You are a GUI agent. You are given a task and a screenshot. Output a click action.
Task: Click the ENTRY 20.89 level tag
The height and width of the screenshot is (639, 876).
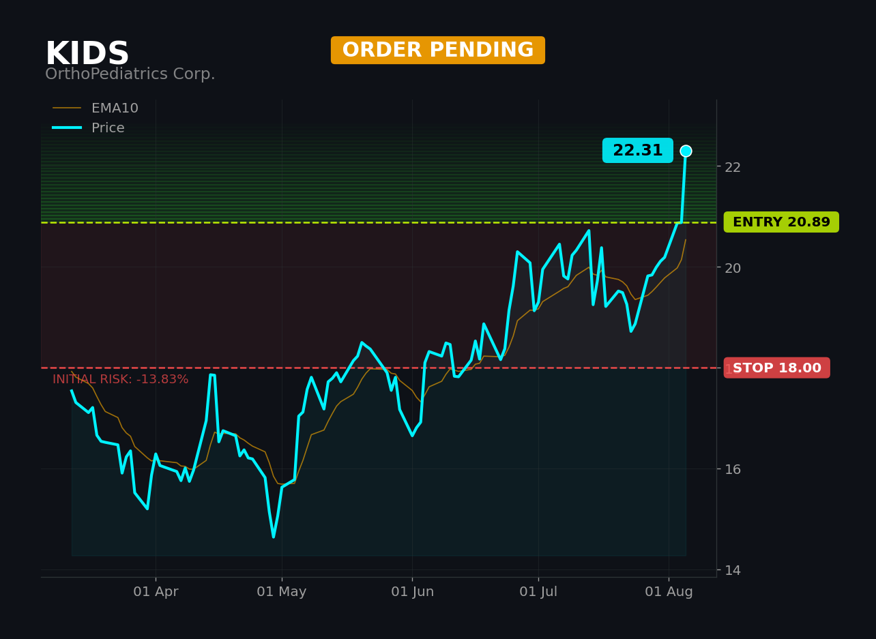[781, 222]
